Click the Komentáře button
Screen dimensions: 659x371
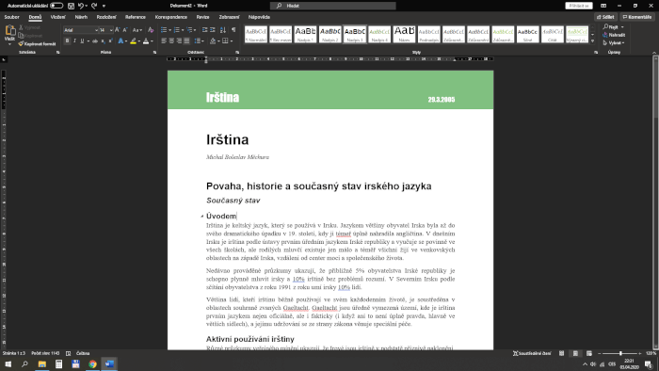click(637, 17)
